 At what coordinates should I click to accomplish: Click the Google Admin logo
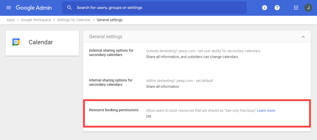click(x=34, y=8)
